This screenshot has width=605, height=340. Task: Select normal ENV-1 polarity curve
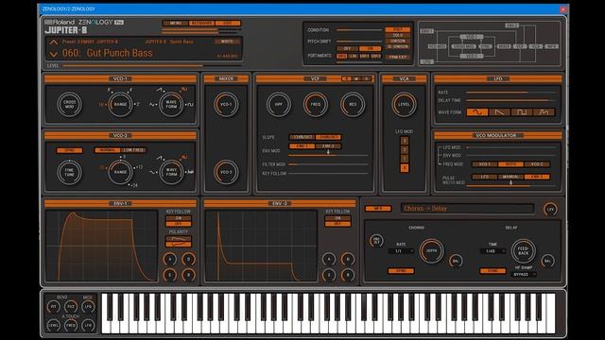coord(179,239)
